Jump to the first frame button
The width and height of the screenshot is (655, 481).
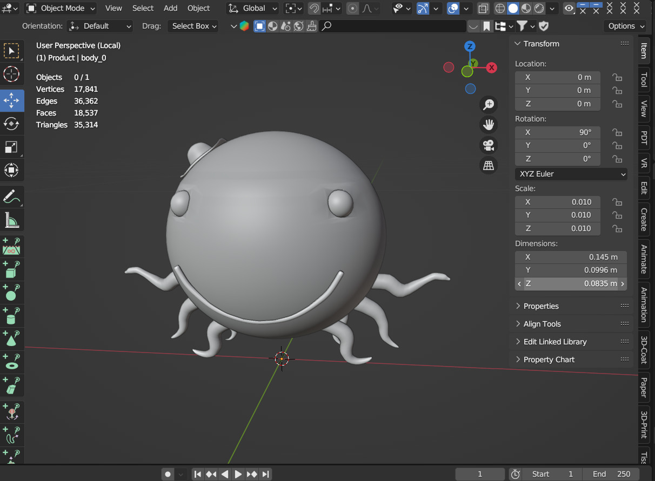tap(197, 474)
